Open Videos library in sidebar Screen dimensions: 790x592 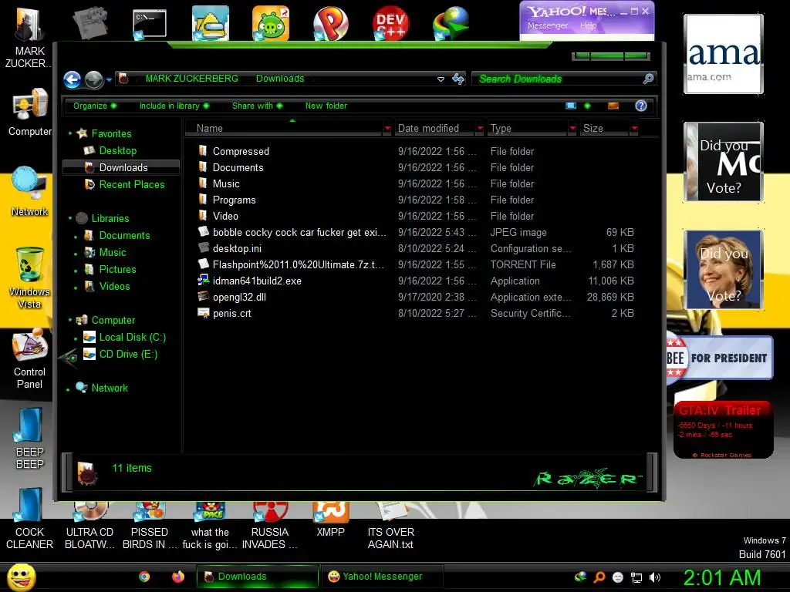point(114,287)
